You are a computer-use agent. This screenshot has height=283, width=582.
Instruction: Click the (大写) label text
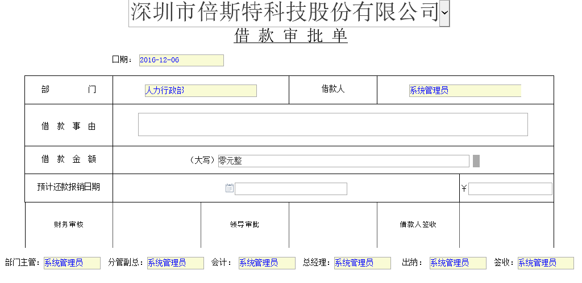[x=203, y=160]
